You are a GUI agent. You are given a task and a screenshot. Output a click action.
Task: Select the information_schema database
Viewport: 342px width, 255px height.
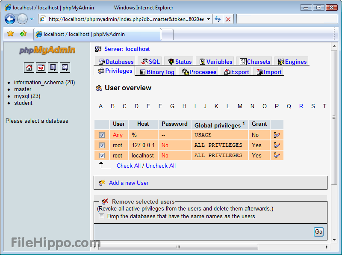(x=44, y=82)
